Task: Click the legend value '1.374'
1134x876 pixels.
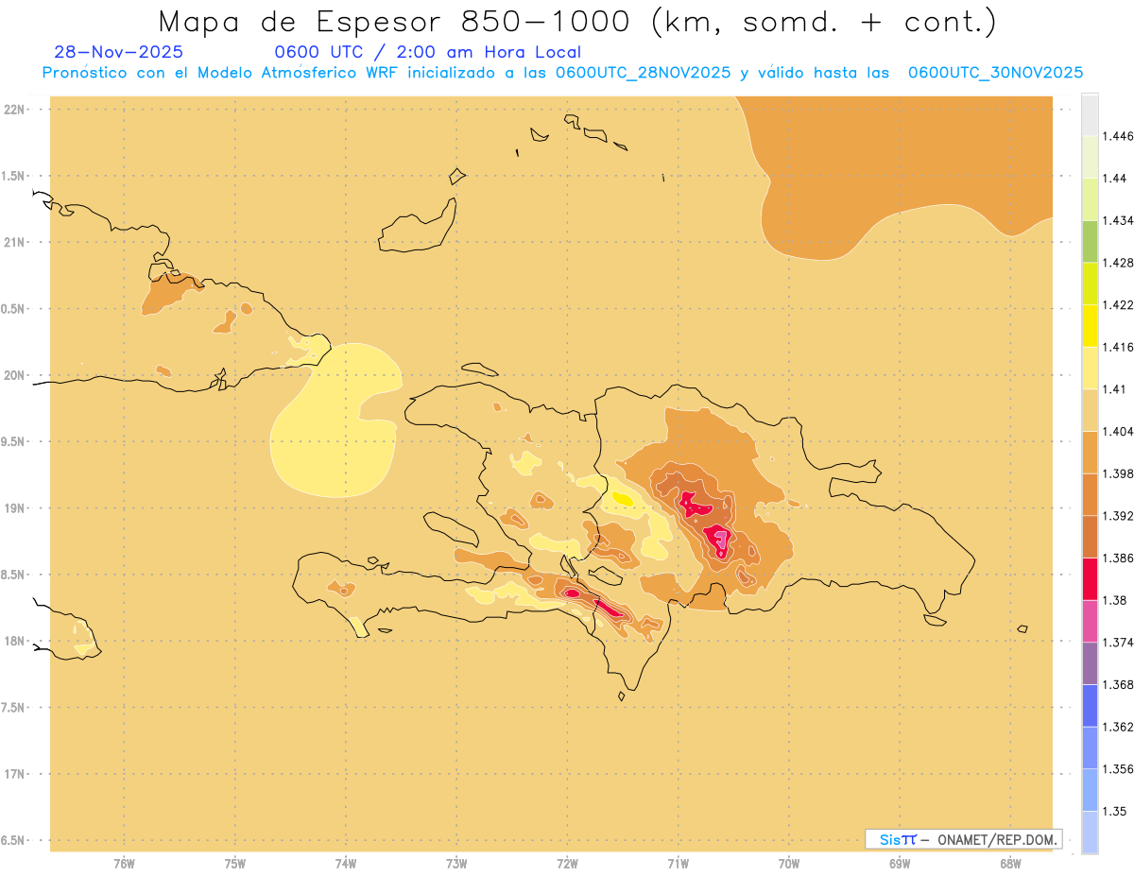Action: (x=1118, y=643)
